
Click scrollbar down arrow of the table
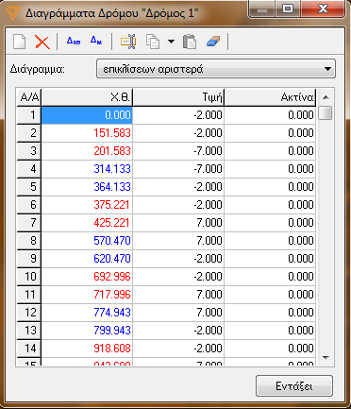pyautogui.click(x=326, y=358)
